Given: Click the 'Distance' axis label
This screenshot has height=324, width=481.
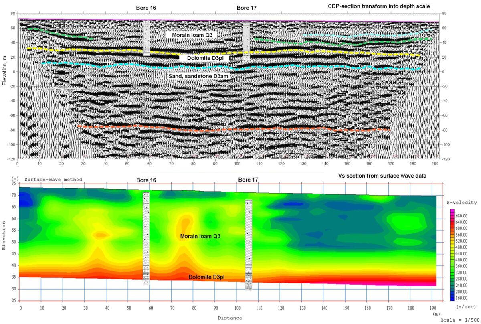Looking at the screenshot, I should 230,317.
